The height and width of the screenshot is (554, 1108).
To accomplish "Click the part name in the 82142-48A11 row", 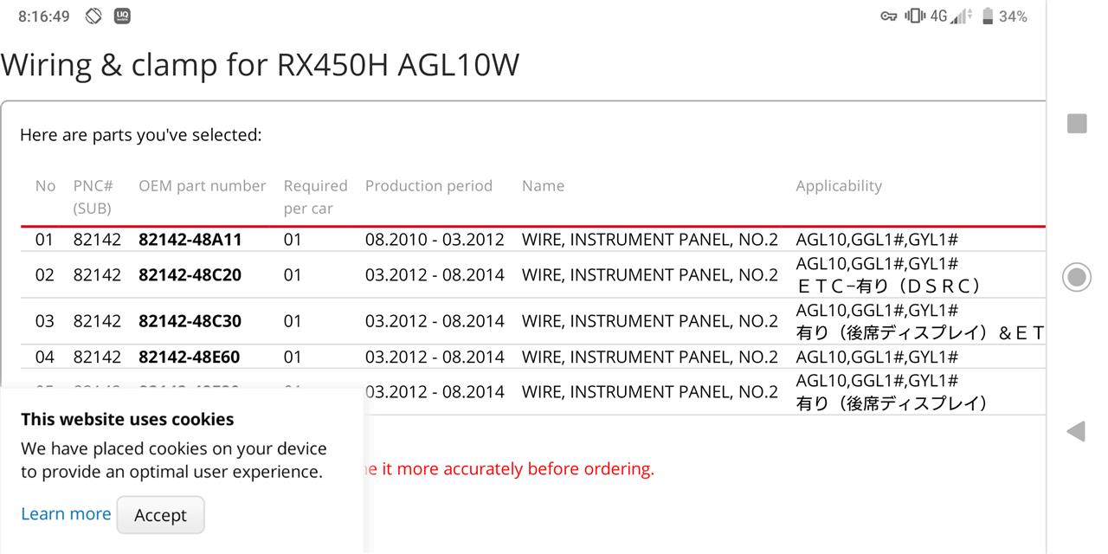I will [x=650, y=240].
